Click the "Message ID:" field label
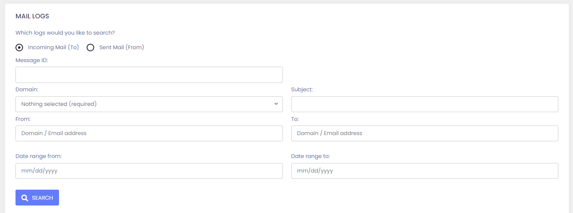Viewport: 573px width, 213px height. click(x=32, y=60)
